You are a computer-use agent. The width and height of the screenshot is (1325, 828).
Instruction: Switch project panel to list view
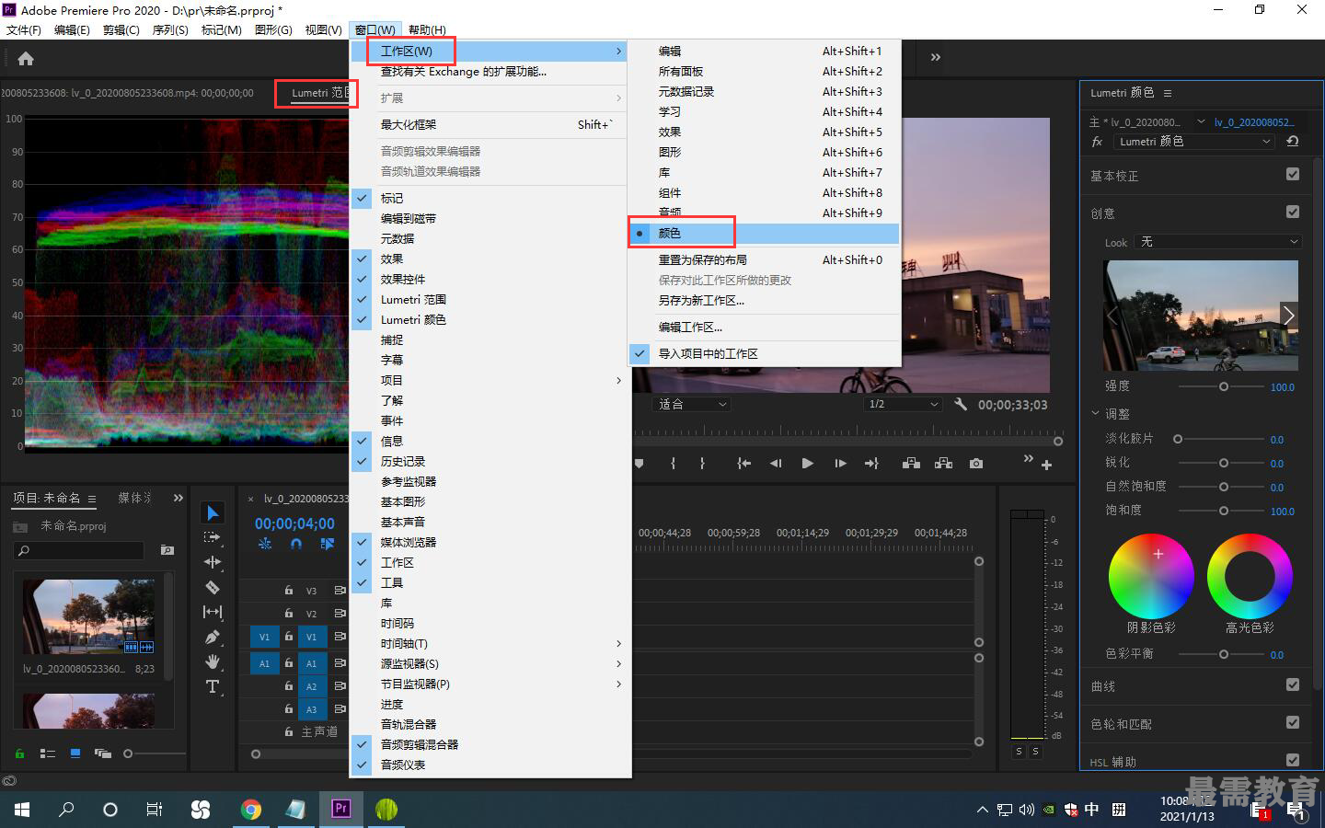(x=48, y=753)
